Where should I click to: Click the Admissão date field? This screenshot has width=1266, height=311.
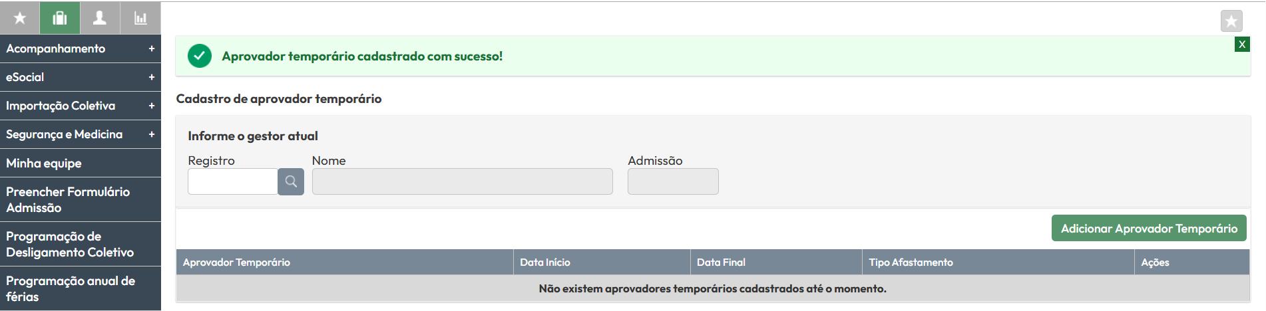[x=672, y=181]
